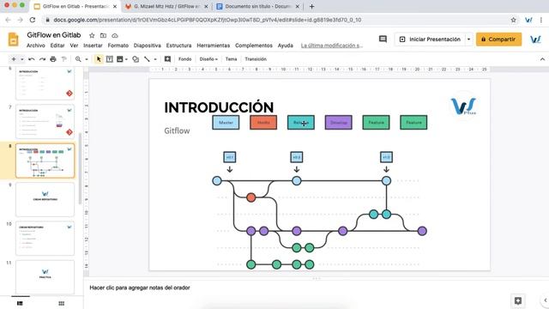Click the Explore button at bottom right

point(518,300)
